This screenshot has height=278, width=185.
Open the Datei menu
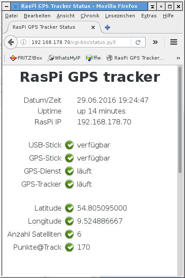click(x=11, y=16)
